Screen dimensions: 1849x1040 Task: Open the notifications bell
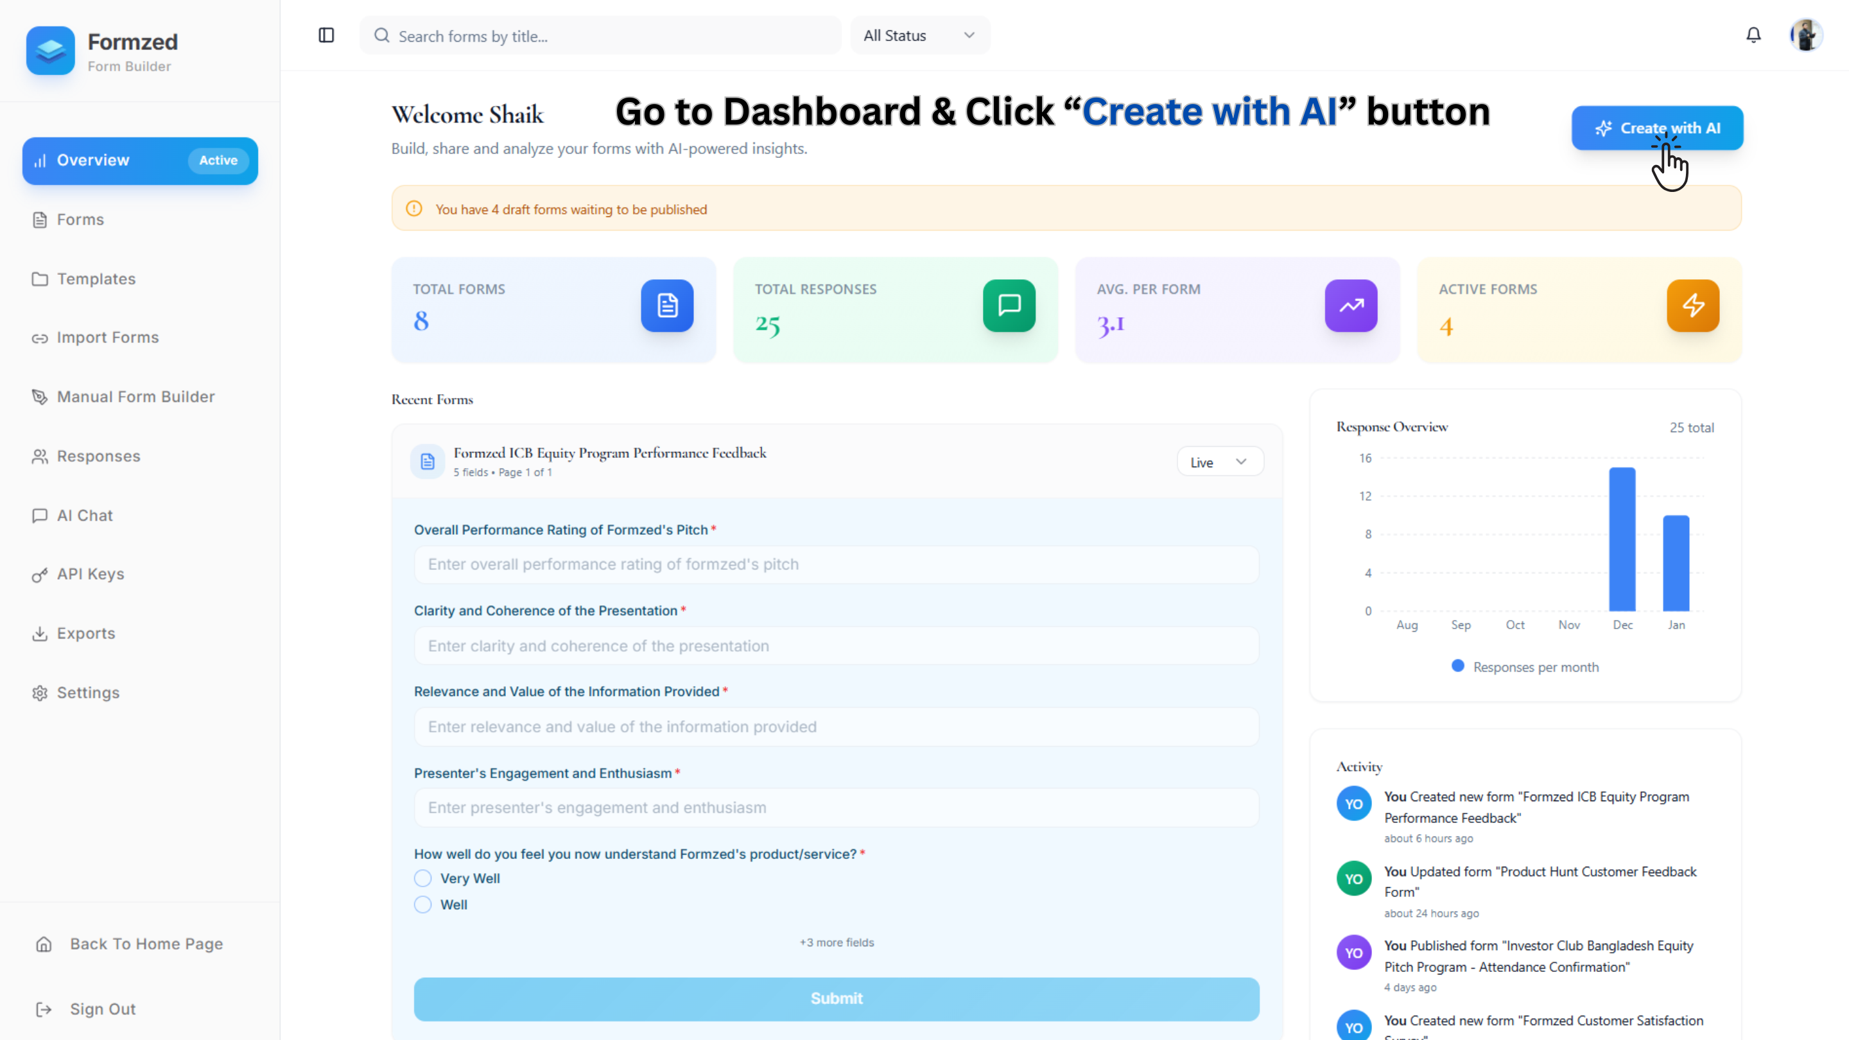pyautogui.click(x=1753, y=35)
